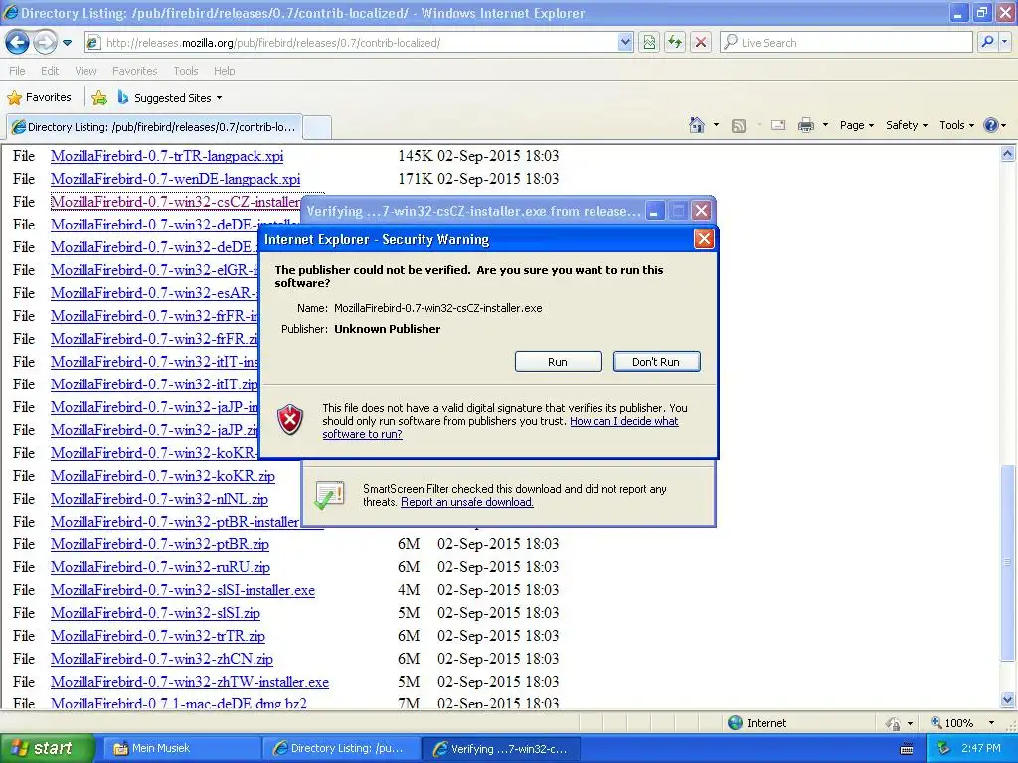Expand the Print dropdown arrow

click(825, 125)
